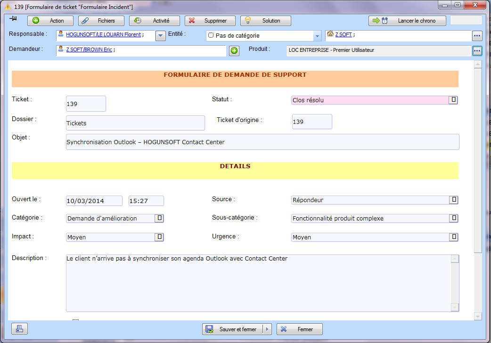Click the chrono time display field
The height and width of the screenshot is (343, 491).
[466, 20]
